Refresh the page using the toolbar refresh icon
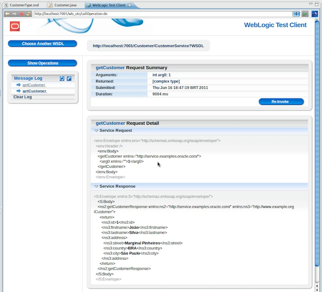This screenshot has width=322, height=292. click(29, 14)
